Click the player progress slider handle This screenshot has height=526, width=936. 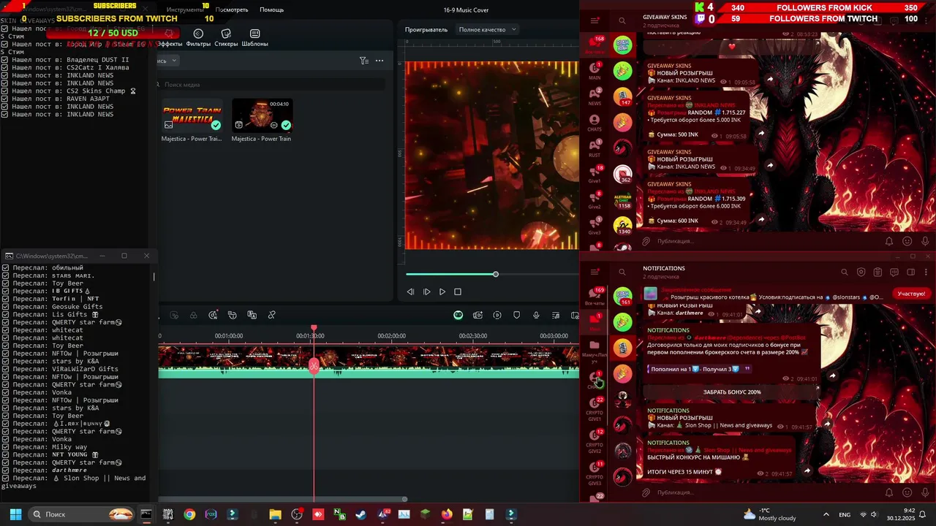[496, 274]
